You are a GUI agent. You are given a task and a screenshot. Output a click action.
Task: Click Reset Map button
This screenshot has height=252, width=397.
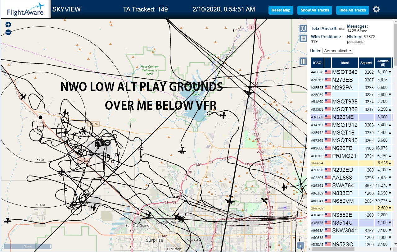pos(281,10)
